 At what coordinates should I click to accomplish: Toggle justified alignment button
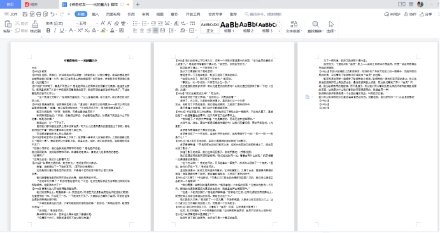click(x=155, y=30)
